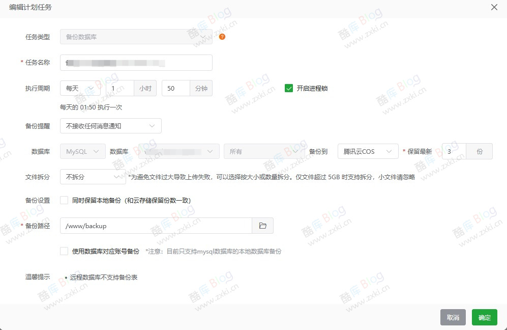Open the 所有 table selection dropdown
Image resolution: width=507 pixels, height=330 pixels.
coord(264,151)
